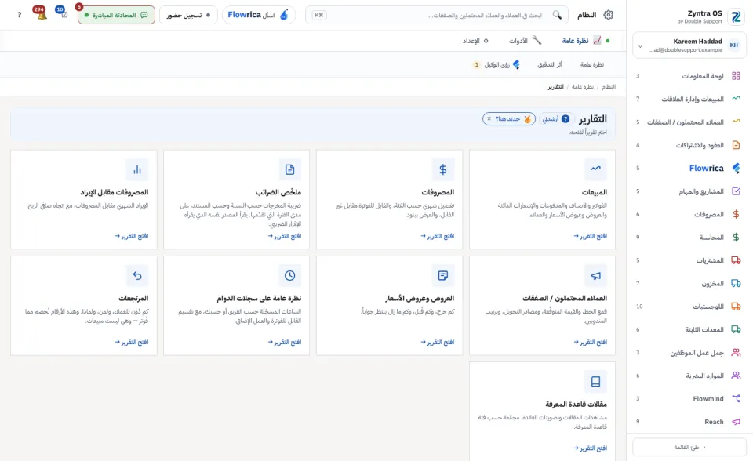
Task: Switch to the الإعداد tab
Action: 475,41
